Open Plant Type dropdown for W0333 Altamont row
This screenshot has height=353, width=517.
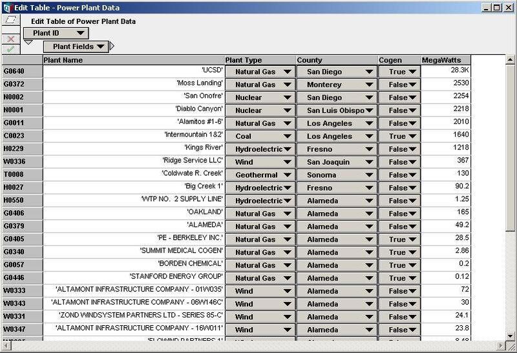pyautogui.click(x=260, y=291)
